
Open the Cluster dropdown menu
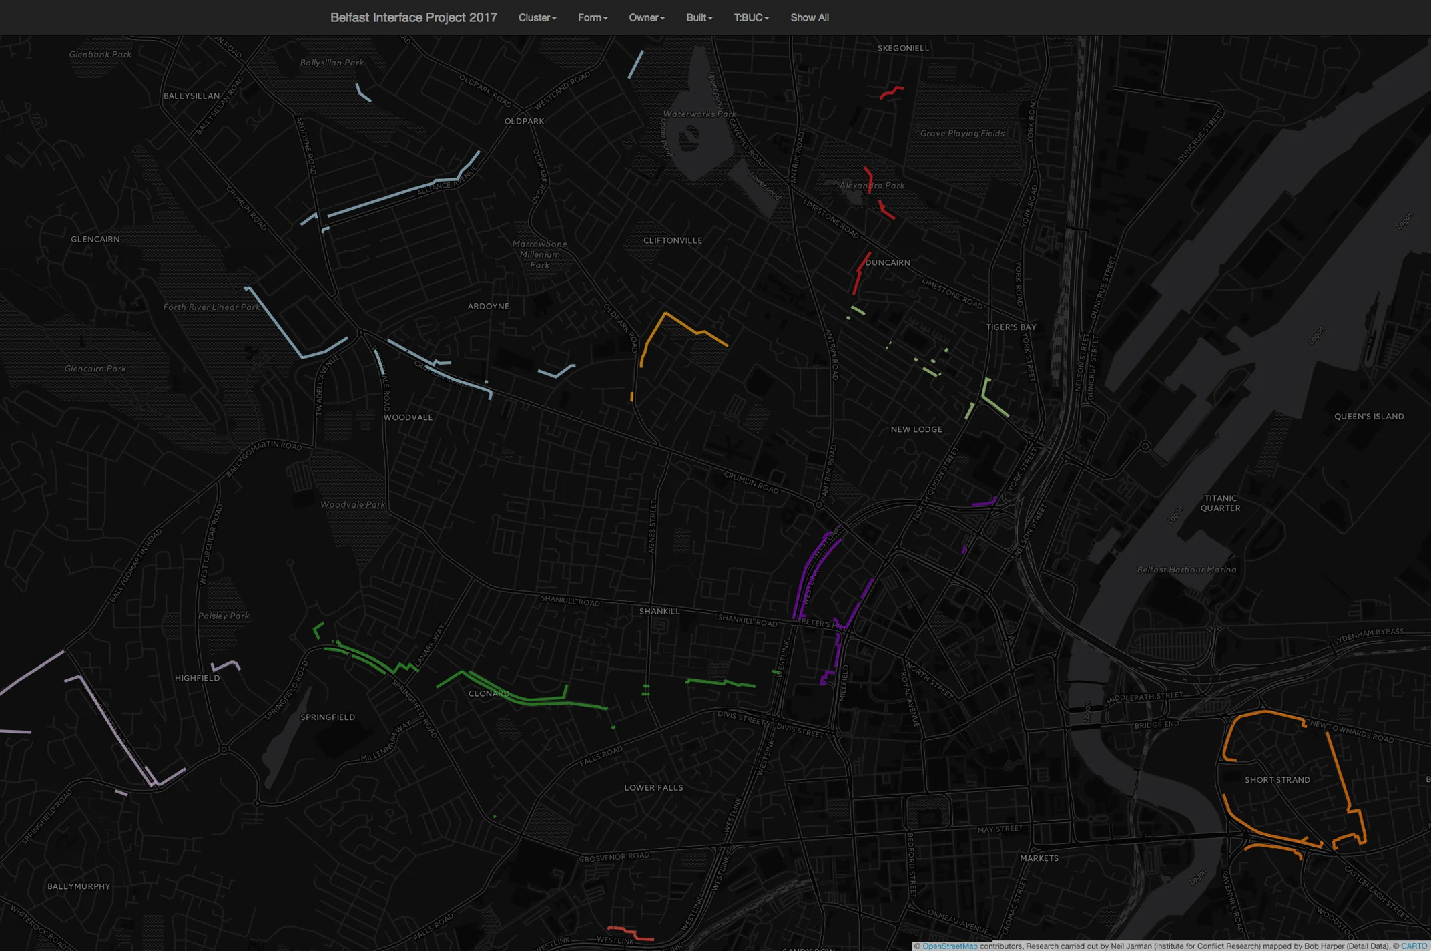coord(537,18)
